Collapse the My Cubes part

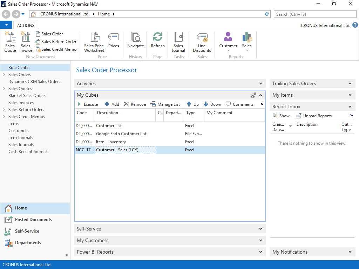click(x=260, y=95)
